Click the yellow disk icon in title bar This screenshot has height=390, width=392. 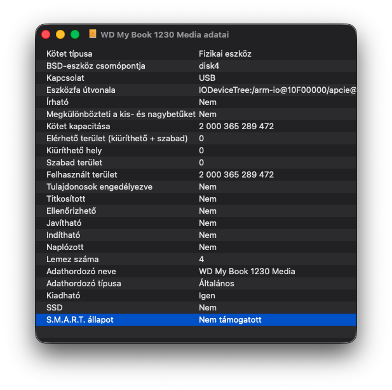93,34
